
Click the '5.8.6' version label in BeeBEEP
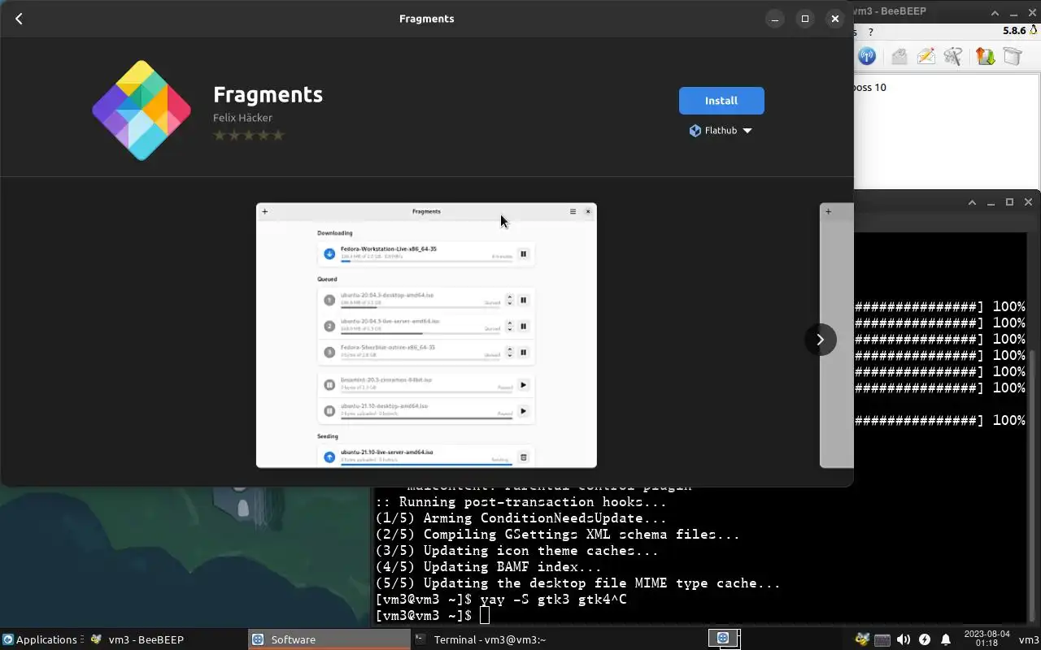pyautogui.click(x=1014, y=31)
